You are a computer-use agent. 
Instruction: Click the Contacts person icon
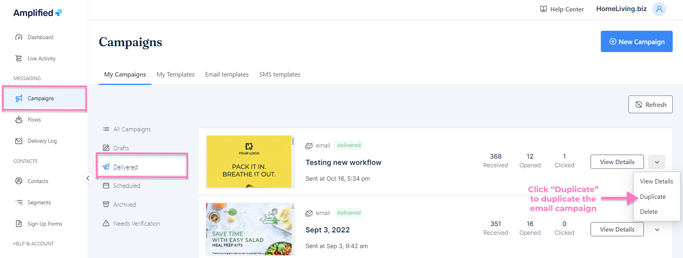tap(19, 181)
